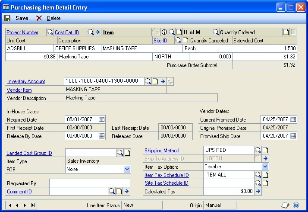
Task: Click Calculated Tax expansion arrow
Action: tap(258, 191)
